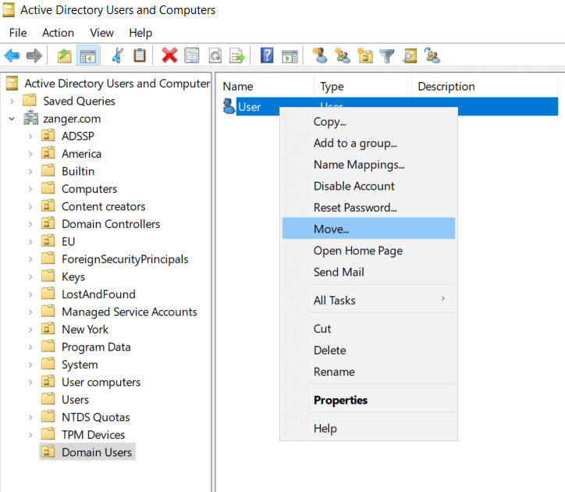Choose Reset Password... from context menu
The height and width of the screenshot is (492, 565).
click(355, 208)
